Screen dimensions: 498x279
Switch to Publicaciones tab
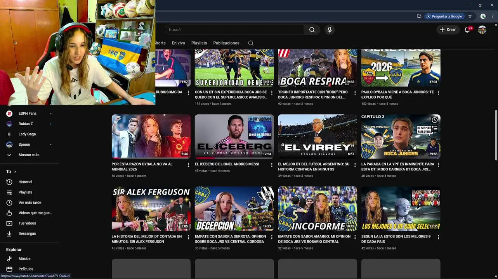click(226, 43)
